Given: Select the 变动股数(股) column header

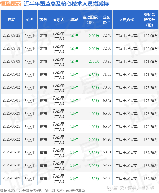Looking at the screenshot, I should pos(90,20).
